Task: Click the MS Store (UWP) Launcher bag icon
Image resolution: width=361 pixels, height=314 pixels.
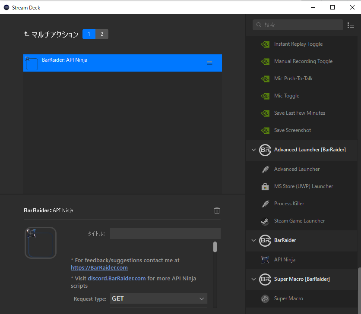Action: pyautogui.click(x=265, y=187)
